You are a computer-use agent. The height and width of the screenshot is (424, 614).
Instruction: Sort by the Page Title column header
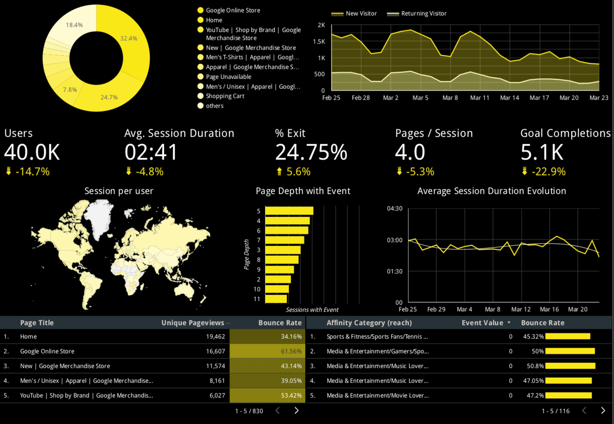pos(37,323)
